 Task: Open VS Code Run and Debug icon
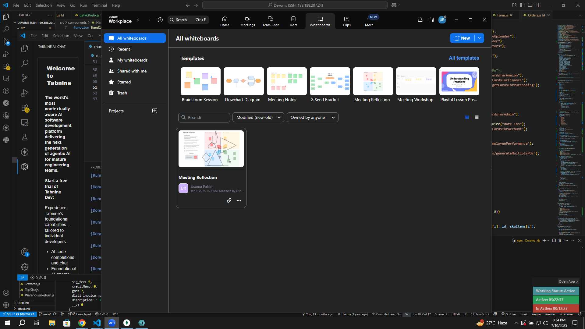click(x=6, y=54)
